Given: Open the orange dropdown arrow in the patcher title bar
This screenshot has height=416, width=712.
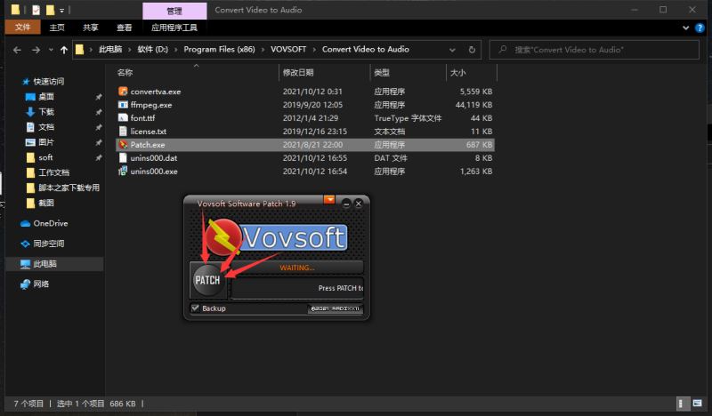Looking at the screenshot, I should tap(329, 200).
